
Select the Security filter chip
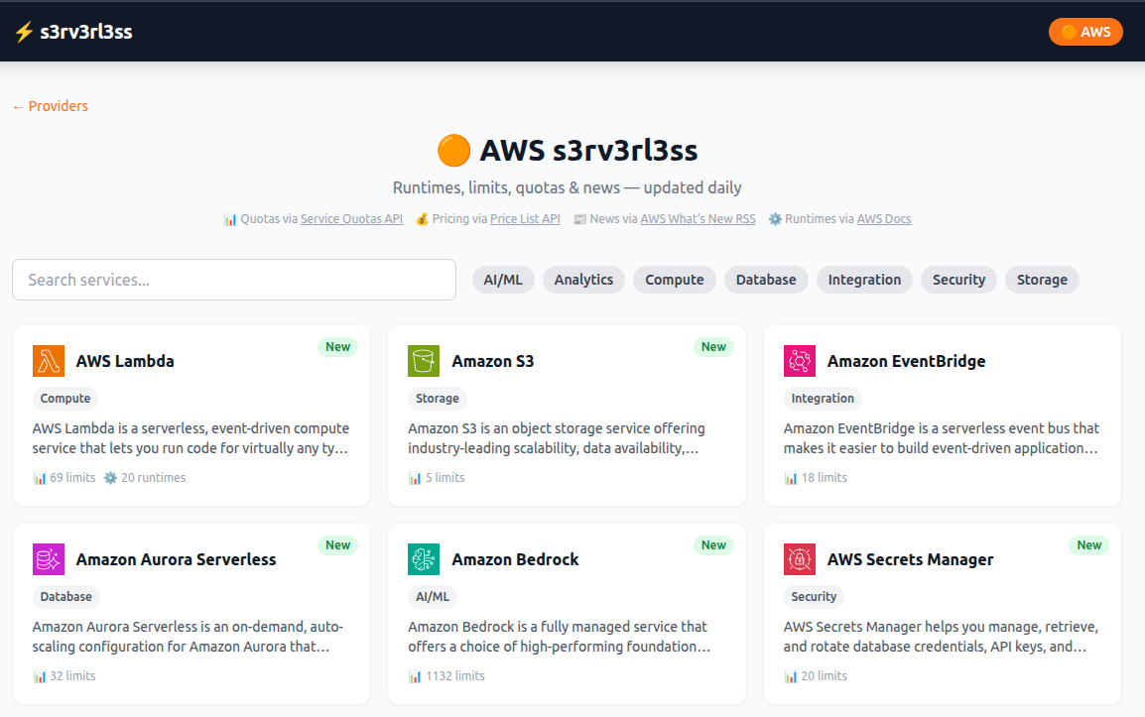[x=958, y=280]
